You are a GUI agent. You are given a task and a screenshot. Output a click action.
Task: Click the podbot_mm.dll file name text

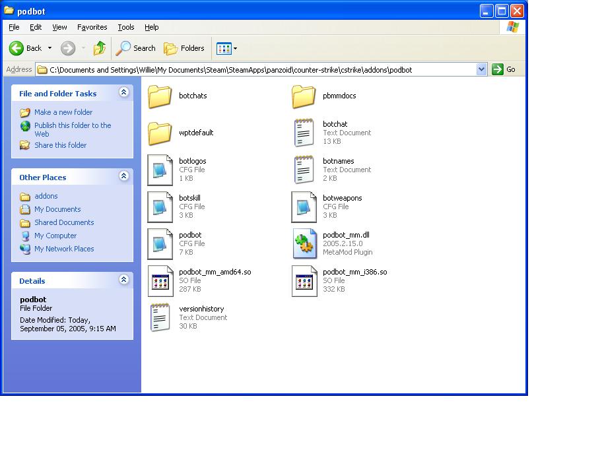tap(346, 235)
